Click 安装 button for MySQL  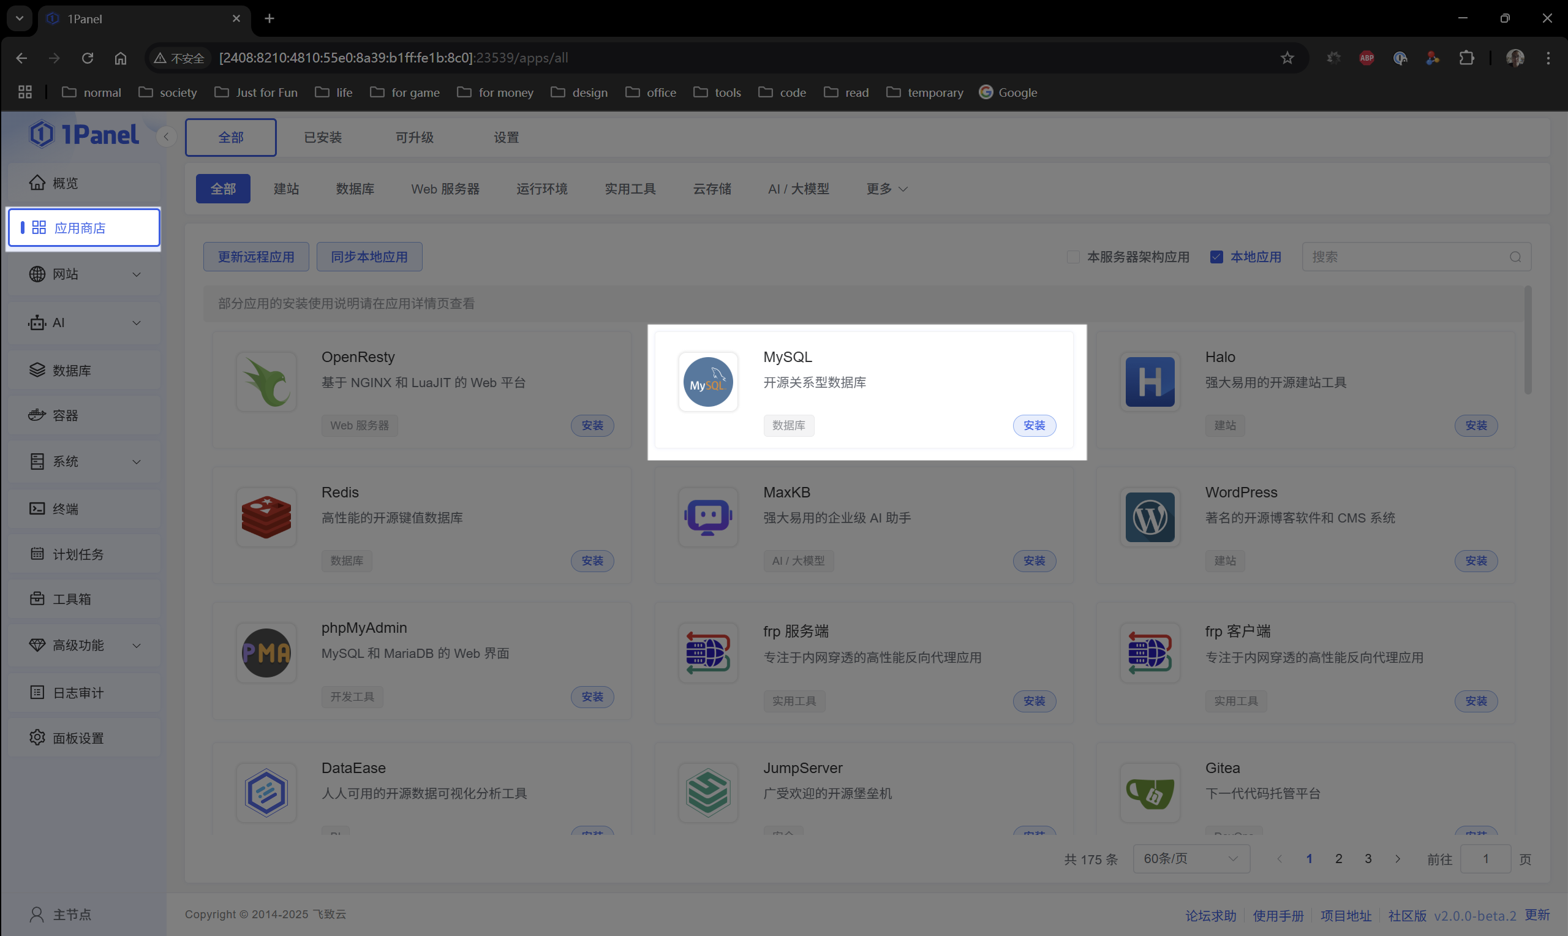pyautogui.click(x=1033, y=425)
